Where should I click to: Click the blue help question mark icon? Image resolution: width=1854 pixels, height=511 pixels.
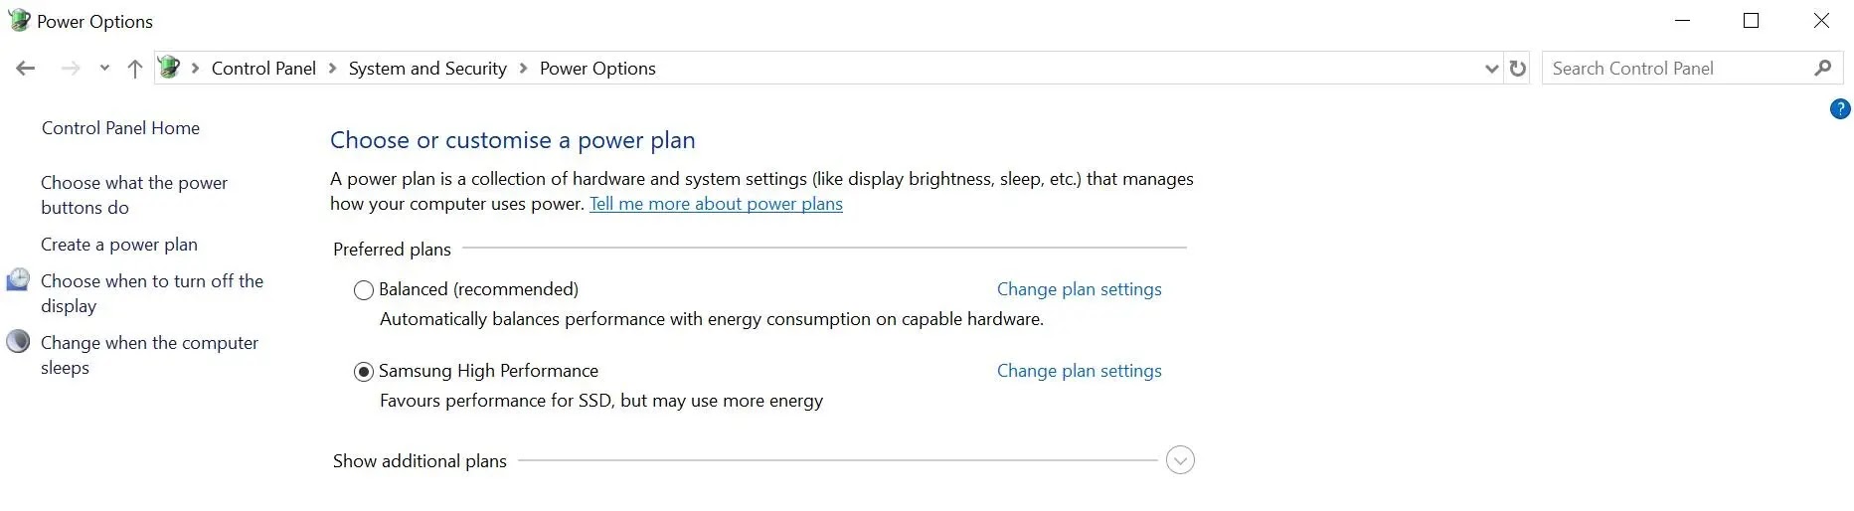tap(1840, 109)
